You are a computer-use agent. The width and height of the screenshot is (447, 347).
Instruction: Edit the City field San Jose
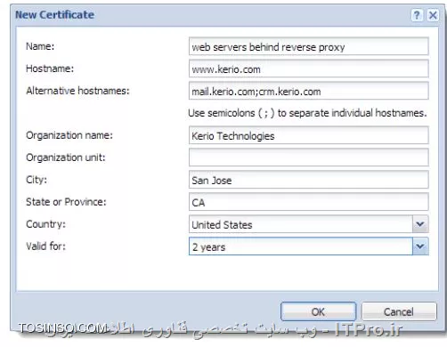click(x=308, y=180)
